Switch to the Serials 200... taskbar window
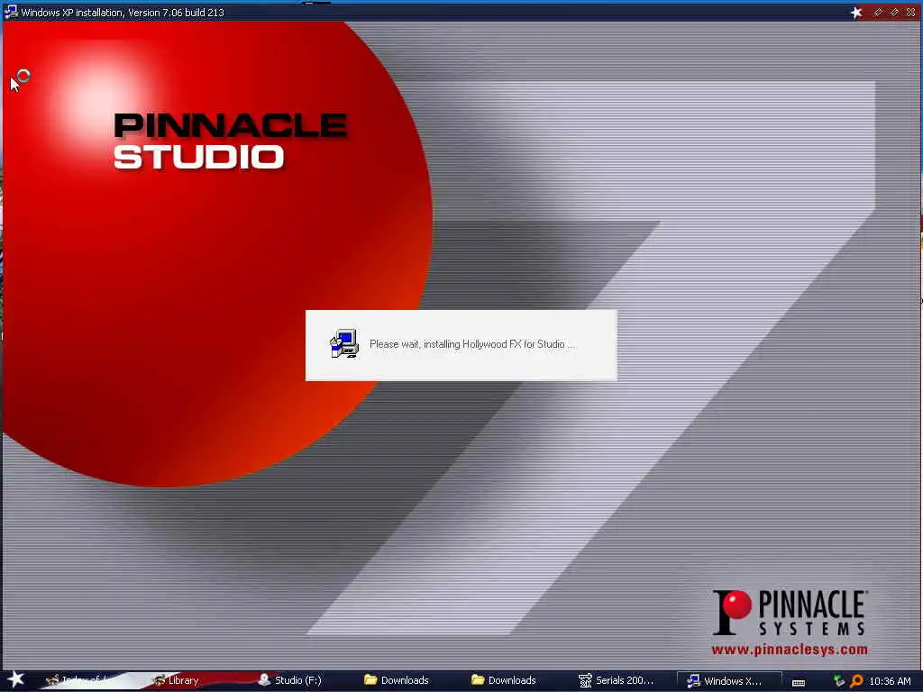This screenshot has height=692, width=923. (617, 680)
